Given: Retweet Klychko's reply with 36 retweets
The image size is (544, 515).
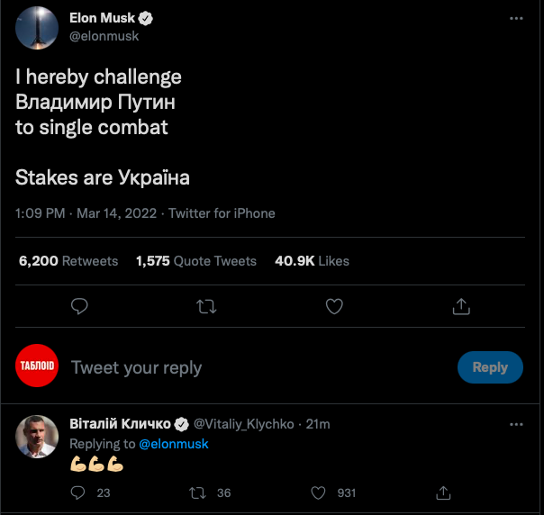Looking at the screenshot, I should (198, 492).
